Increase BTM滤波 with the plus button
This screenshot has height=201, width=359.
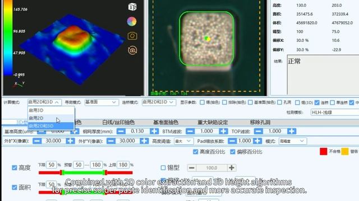pyautogui.click(x=223, y=131)
